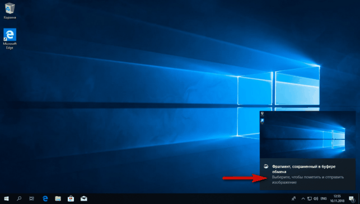Click the snip app icon in the notification
This screenshot has width=360, height=204.
266,167
